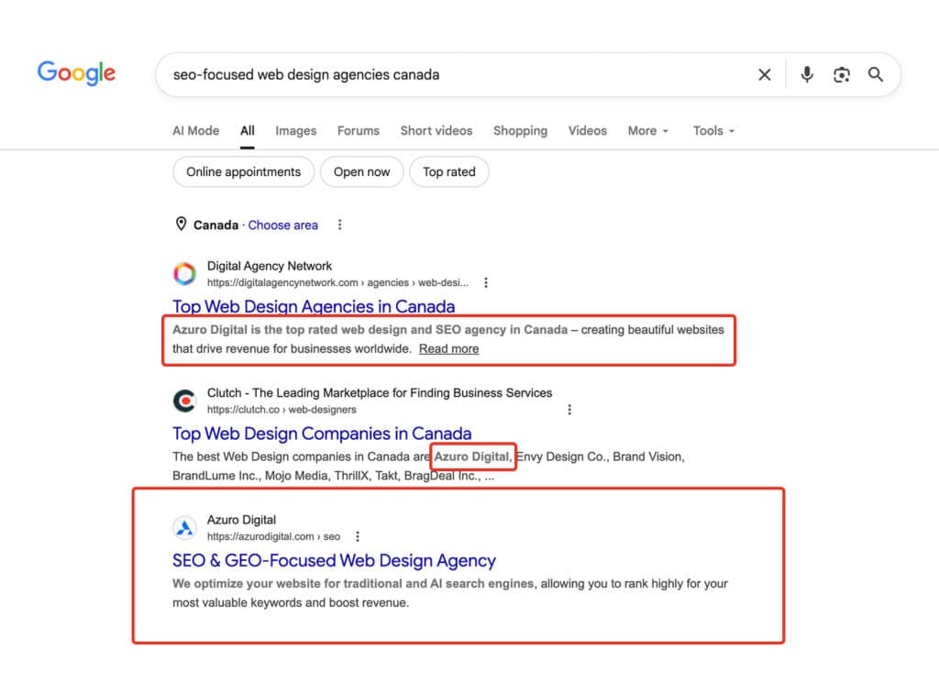Click into the search query field

(455, 75)
